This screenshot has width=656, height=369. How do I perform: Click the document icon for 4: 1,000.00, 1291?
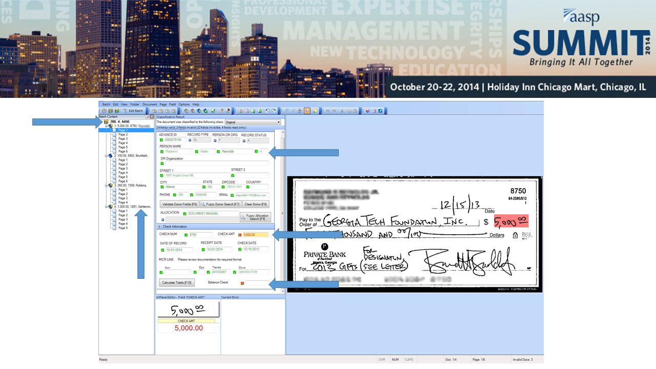110,207
